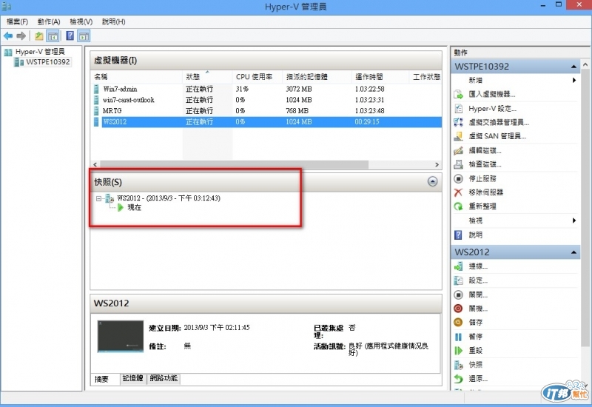Toggle the console tree pane toolbar icon
This screenshot has width=592, height=407.
point(53,36)
